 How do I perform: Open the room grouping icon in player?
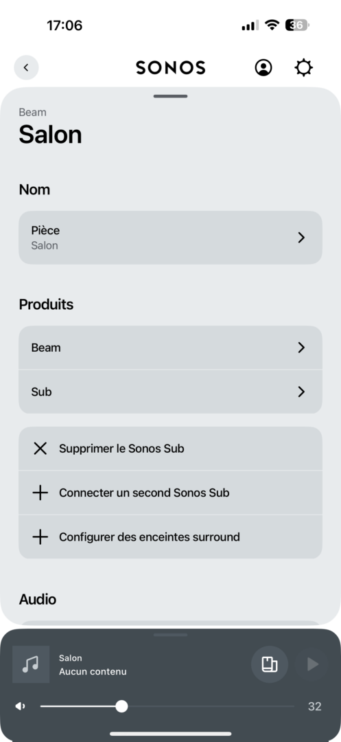tap(270, 664)
